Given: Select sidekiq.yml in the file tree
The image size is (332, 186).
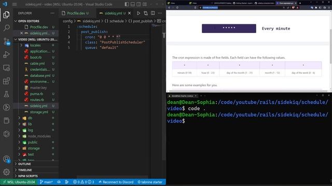Looking at the screenshot, I should 38,106.
